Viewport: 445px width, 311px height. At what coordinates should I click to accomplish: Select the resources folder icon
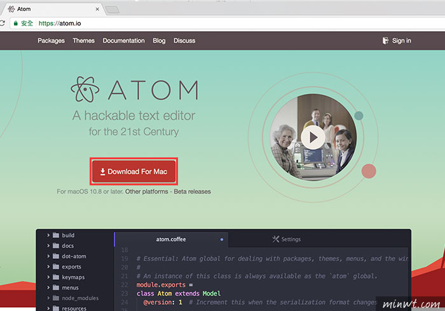click(x=56, y=308)
